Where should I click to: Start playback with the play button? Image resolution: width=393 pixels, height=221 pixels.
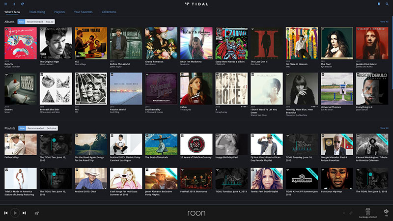pyautogui.click(x=15, y=213)
